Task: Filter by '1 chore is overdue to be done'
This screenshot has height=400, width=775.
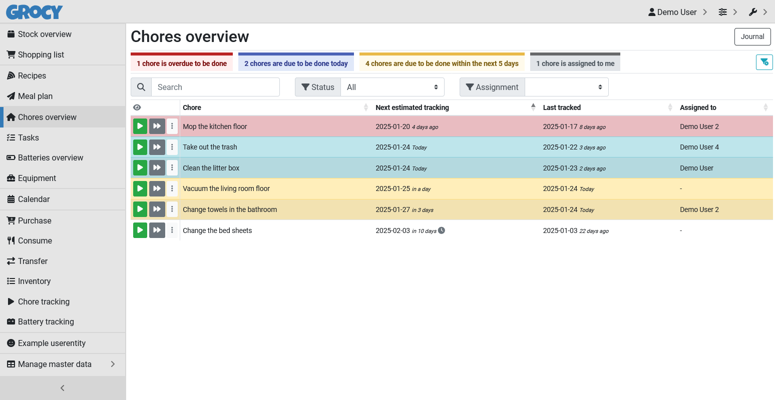Action: pos(182,63)
